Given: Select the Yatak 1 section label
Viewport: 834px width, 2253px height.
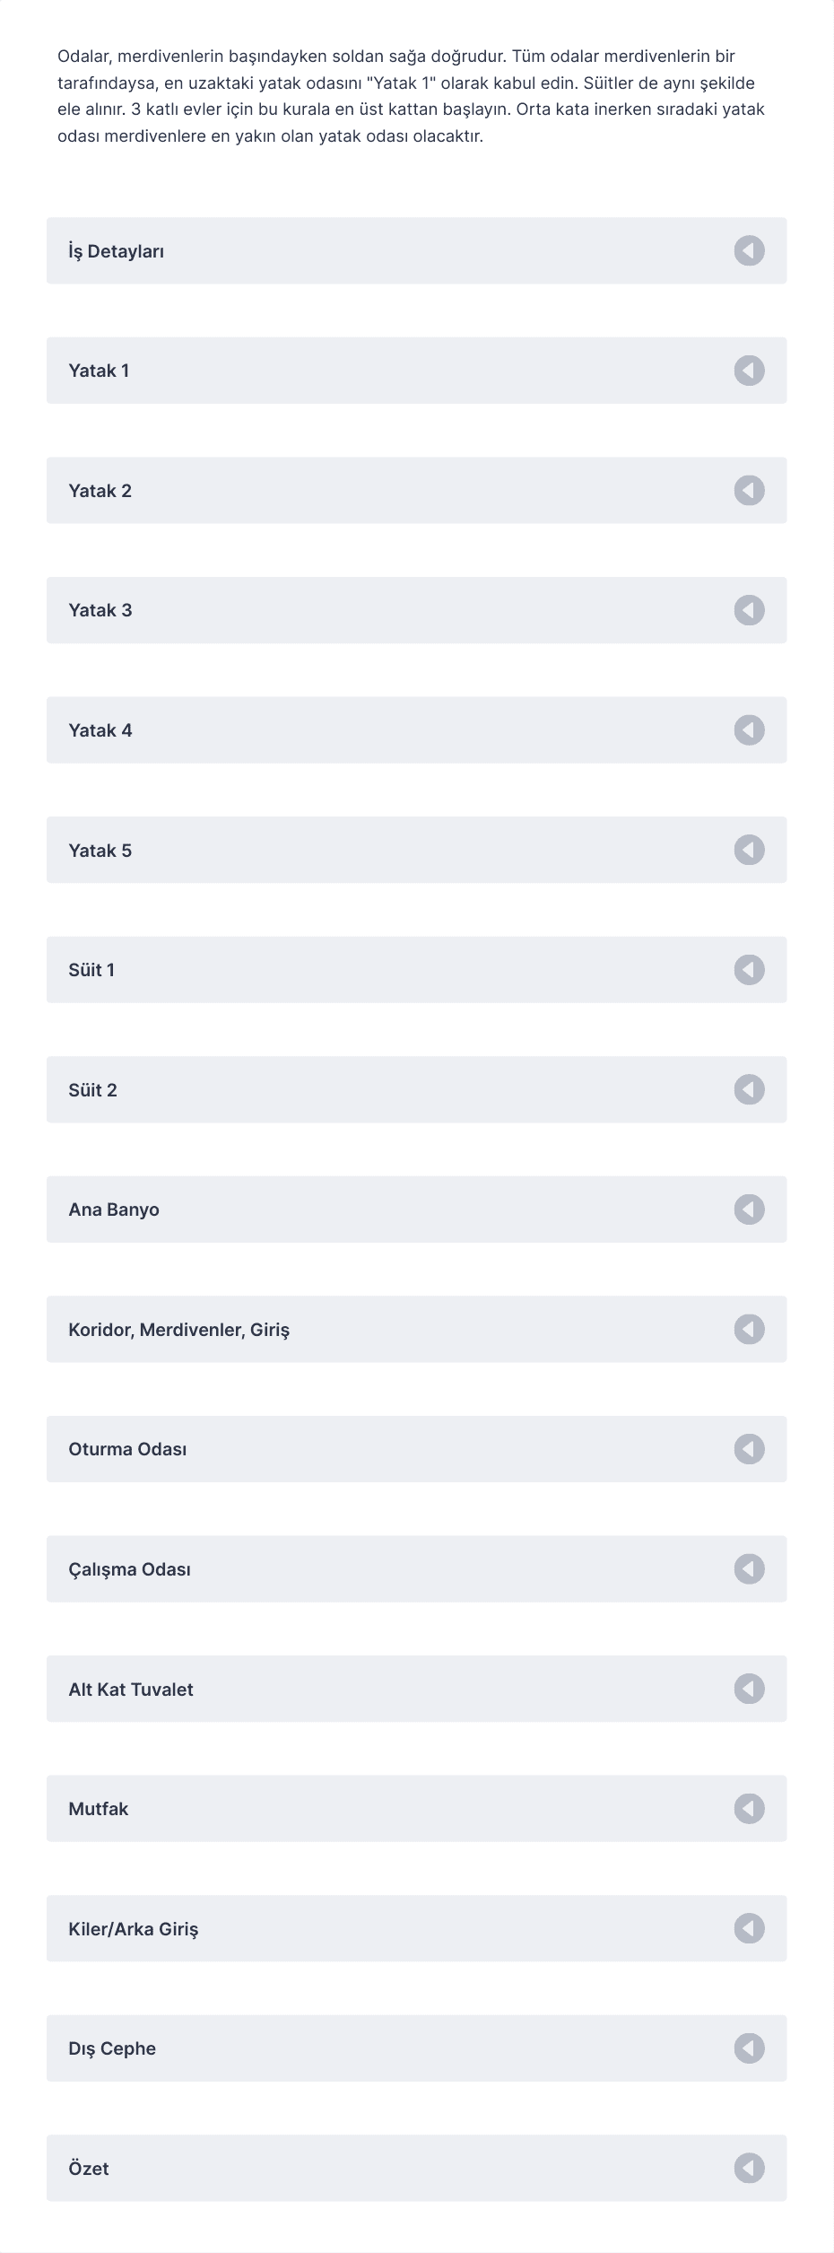Looking at the screenshot, I should click(x=99, y=371).
